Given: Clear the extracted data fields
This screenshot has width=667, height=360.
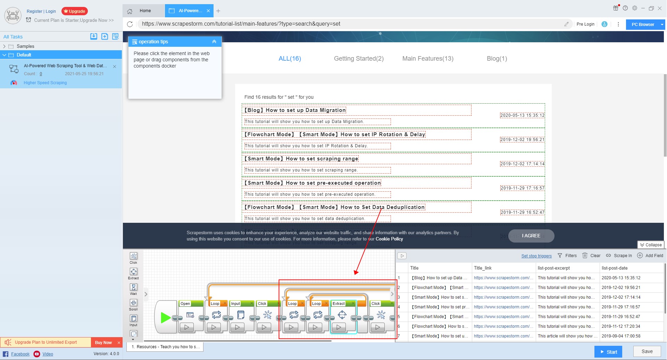Looking at the screenshot, I should click(x=591, y=256).
